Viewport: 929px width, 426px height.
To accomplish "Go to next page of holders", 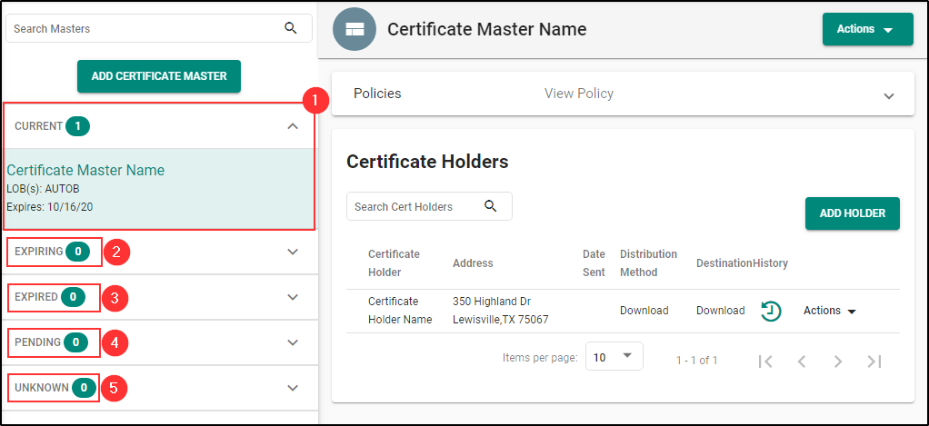I will pyautogui.click(x=838, y=361).
